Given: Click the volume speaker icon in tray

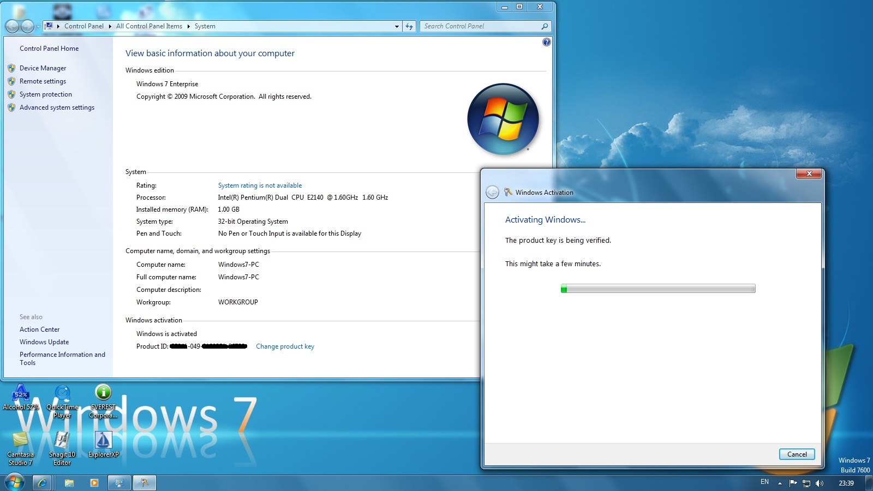Looking at the screenshot, I should [819, 483].
